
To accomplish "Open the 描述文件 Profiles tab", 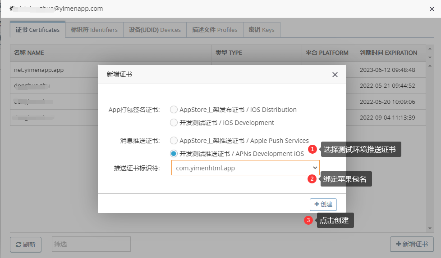I will click(x=215, y=30).
